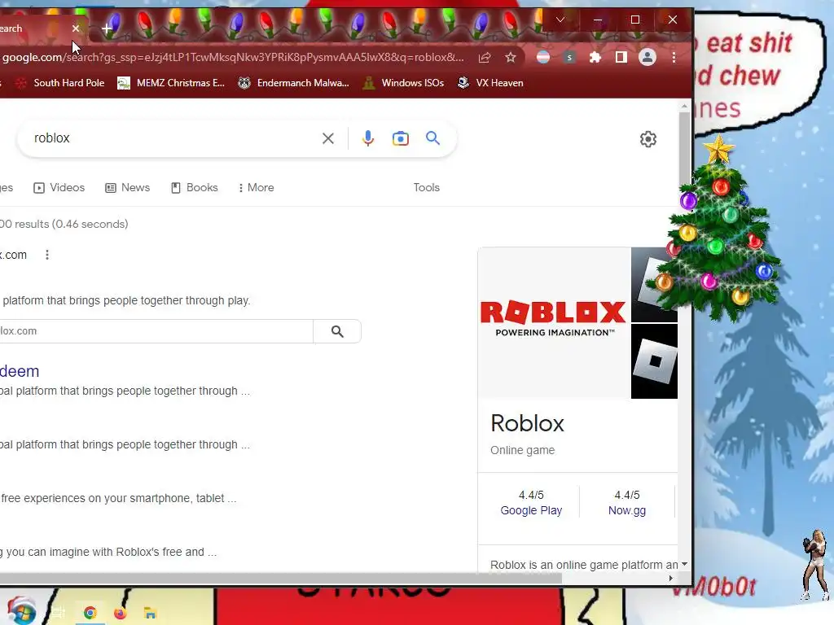Open File Explorer from the taskbar
The height and width of the screenshot is (625, 834).
(x=150, y=614)
